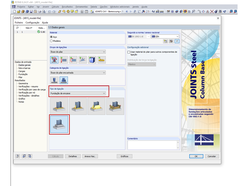Choose the second connection group icon
Screen dimensions: 248x186
(64, 60)
